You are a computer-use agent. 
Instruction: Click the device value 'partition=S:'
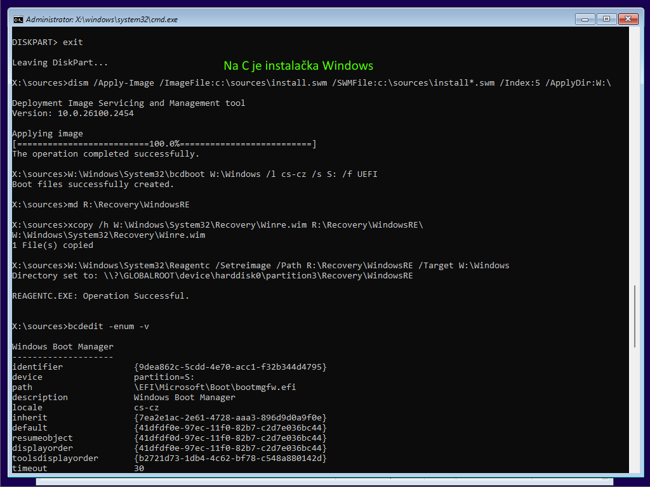[x=164, y=377]
